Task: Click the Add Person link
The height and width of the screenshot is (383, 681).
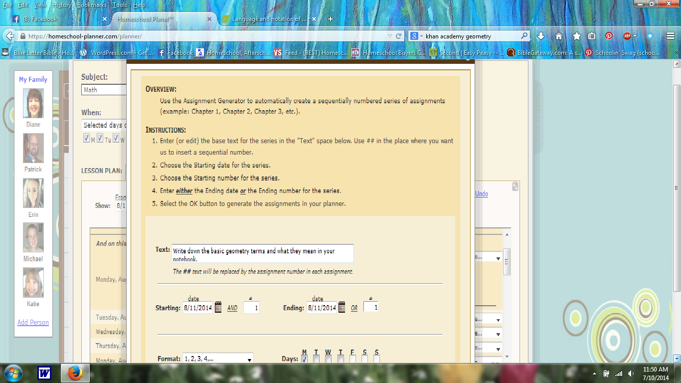Action: pyautogui.click(x=33, y=322)
